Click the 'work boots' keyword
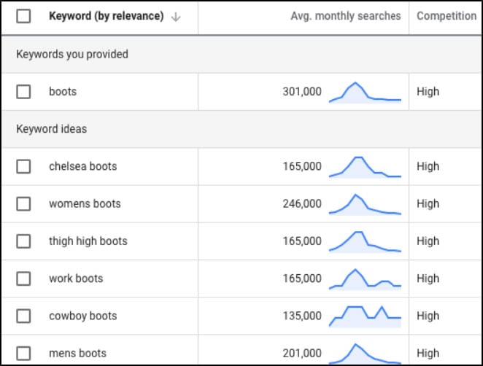The height and width of the screenshot is (366, 483). click(x=76, y=279)
